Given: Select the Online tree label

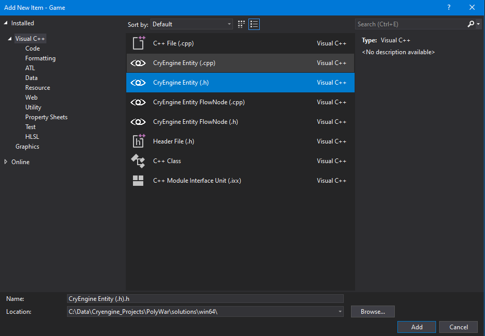Looking at the screenshot, I should point(21,162).
